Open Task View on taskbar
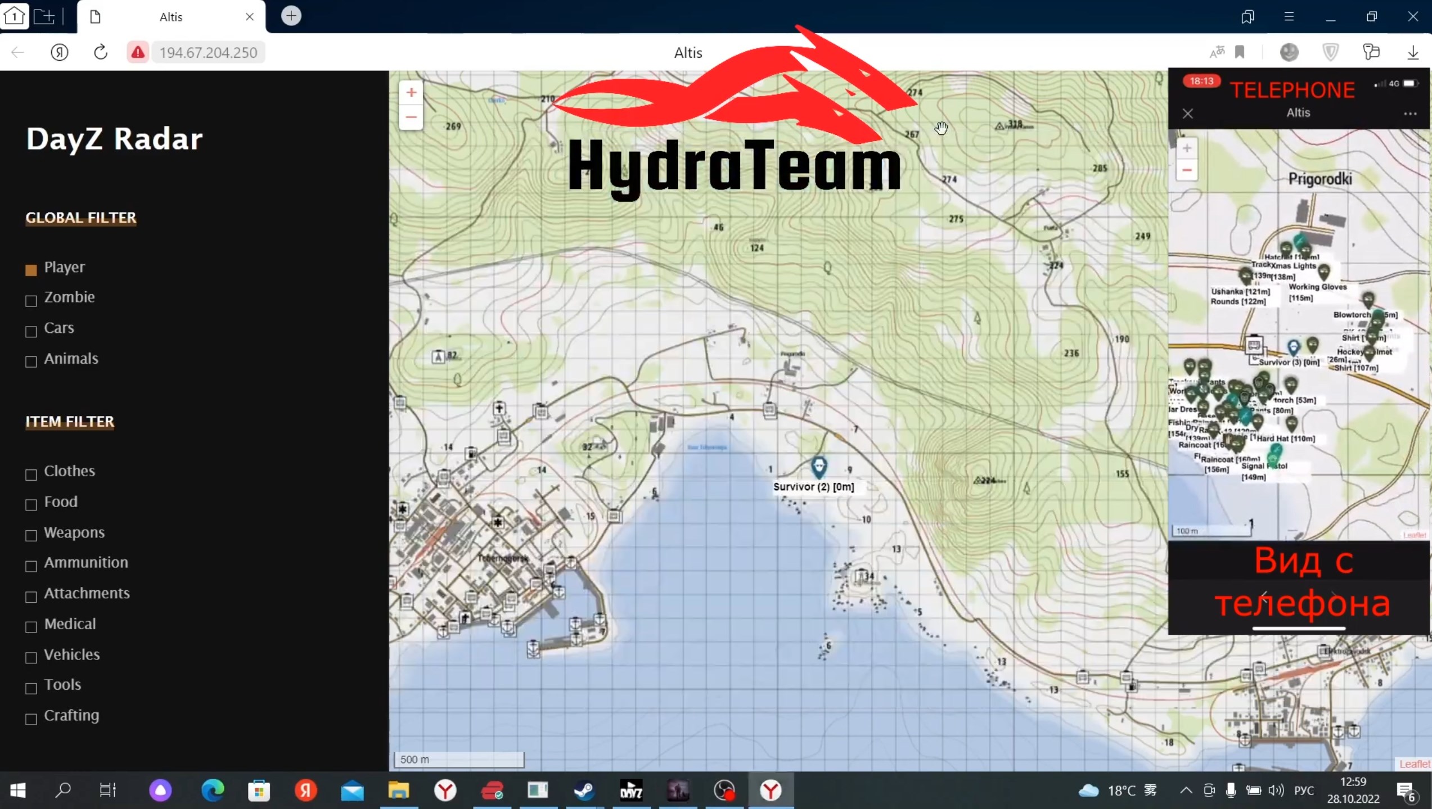 107,790
